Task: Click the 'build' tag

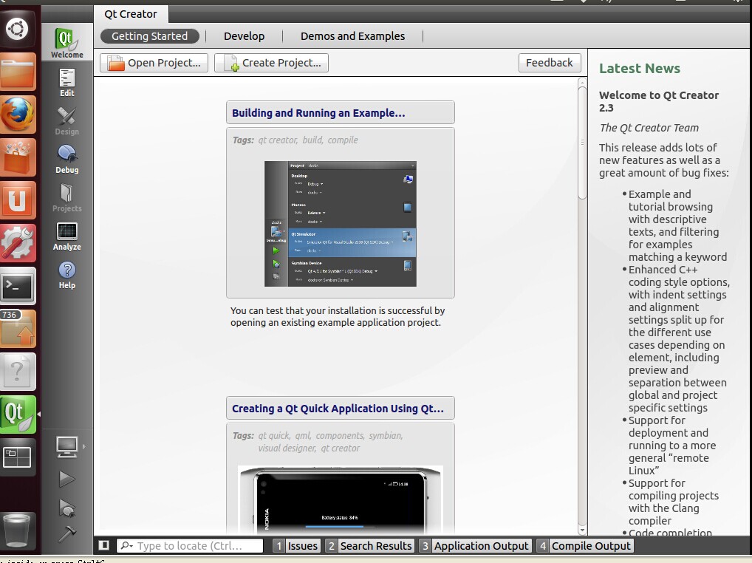Action: point(312,140)
